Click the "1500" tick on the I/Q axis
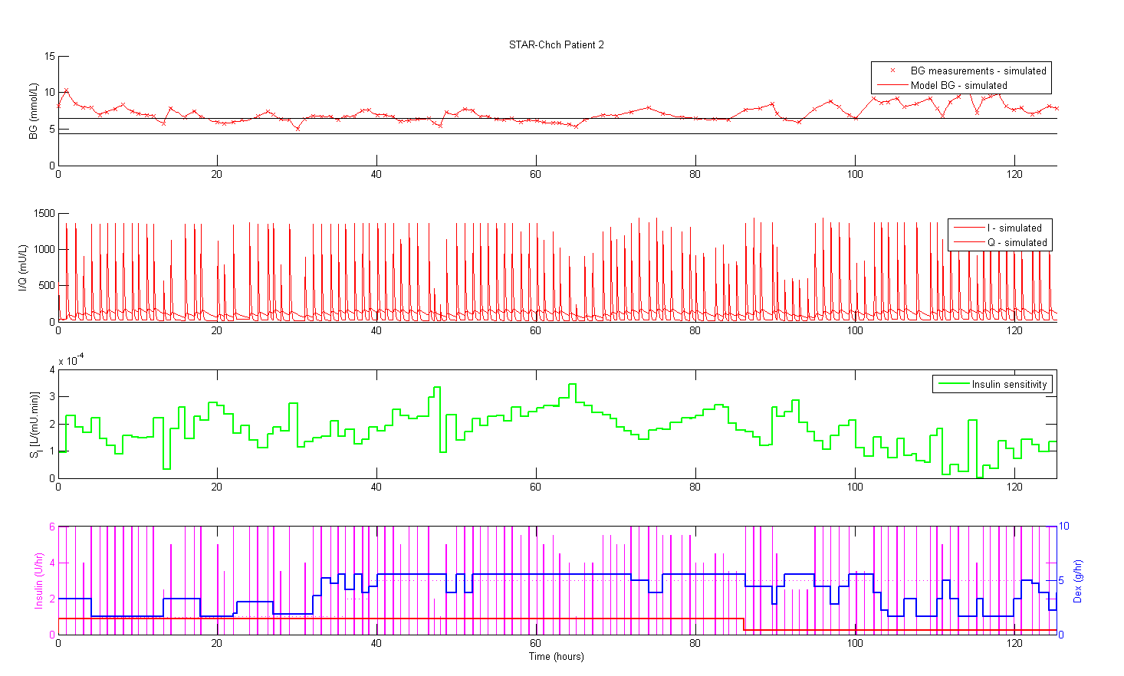 pyautogui.click(x=45, y=214)
